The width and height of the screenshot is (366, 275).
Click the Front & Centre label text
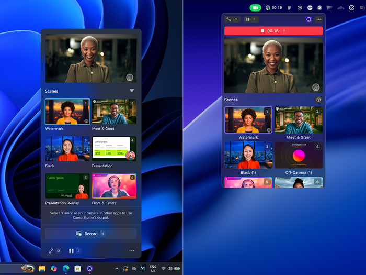104,203
